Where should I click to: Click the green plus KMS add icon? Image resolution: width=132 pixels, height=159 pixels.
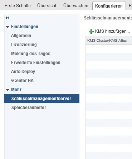tap(91, 32)
